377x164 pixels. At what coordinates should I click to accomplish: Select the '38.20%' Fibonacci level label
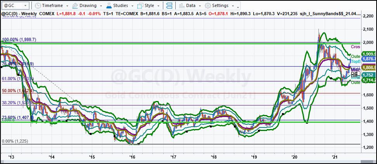18,103
